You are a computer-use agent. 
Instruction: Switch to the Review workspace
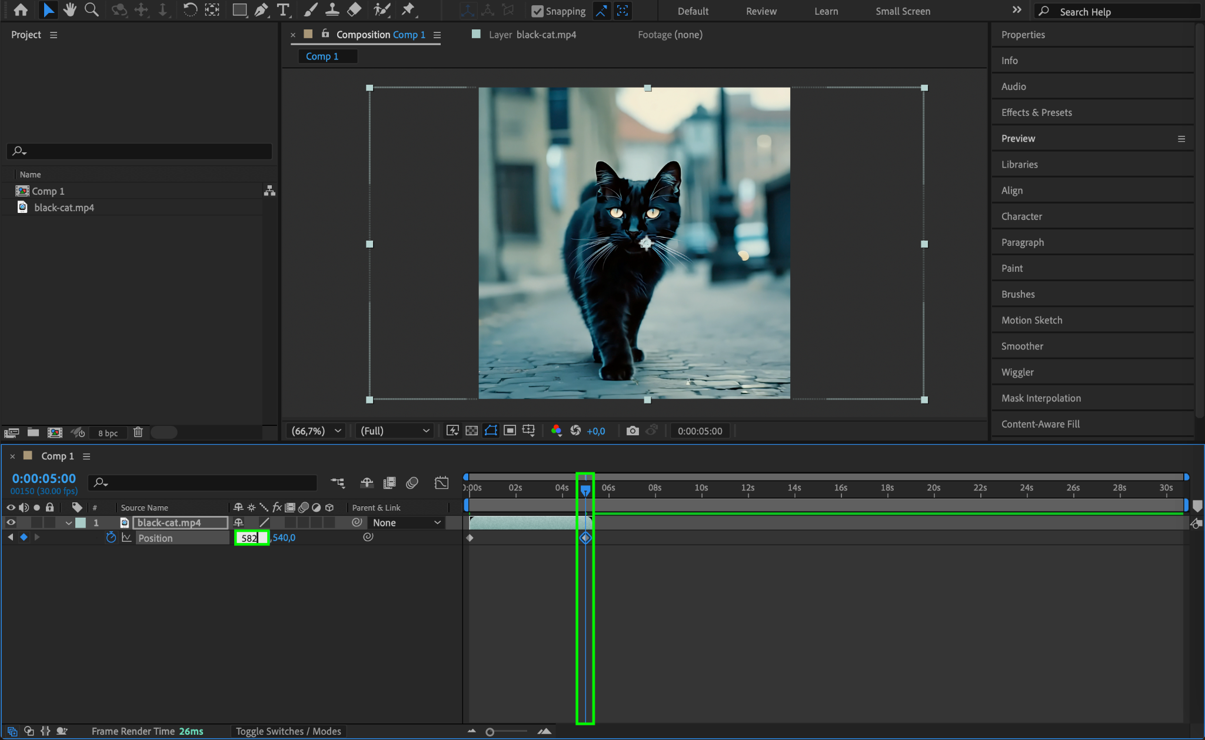point(761,11)
